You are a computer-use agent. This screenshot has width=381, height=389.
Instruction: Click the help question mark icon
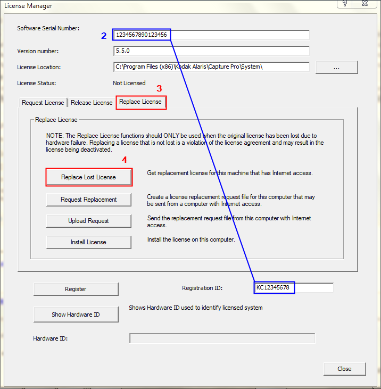click(x=346, y=3)
